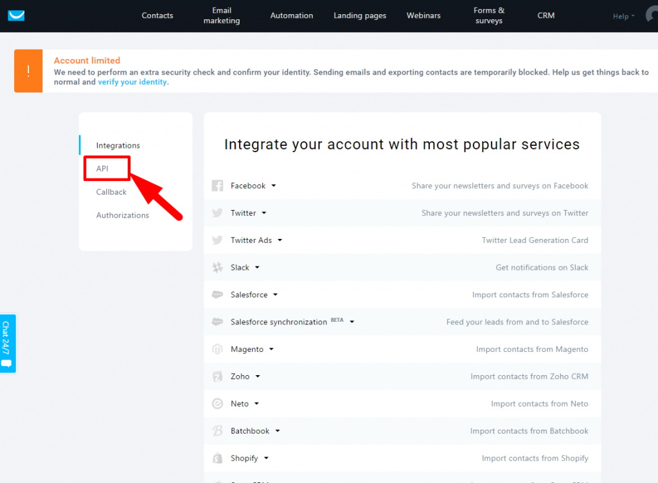Click the Twitter Ads service name
The image size is (658, 483).
tap(251, 240)
